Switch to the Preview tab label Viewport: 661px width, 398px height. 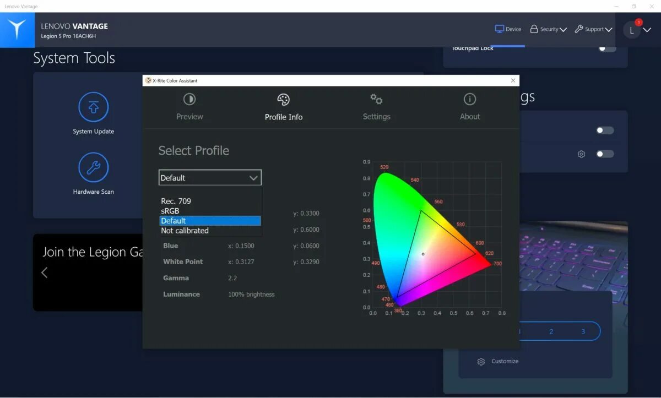[x=189, y=117]
